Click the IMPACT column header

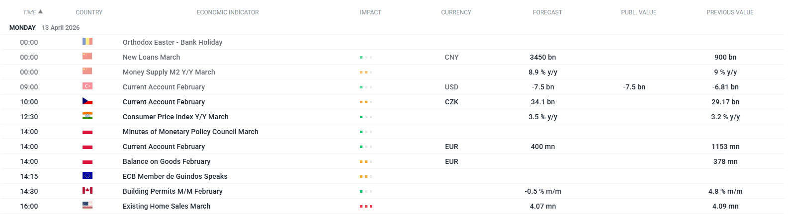370,12
